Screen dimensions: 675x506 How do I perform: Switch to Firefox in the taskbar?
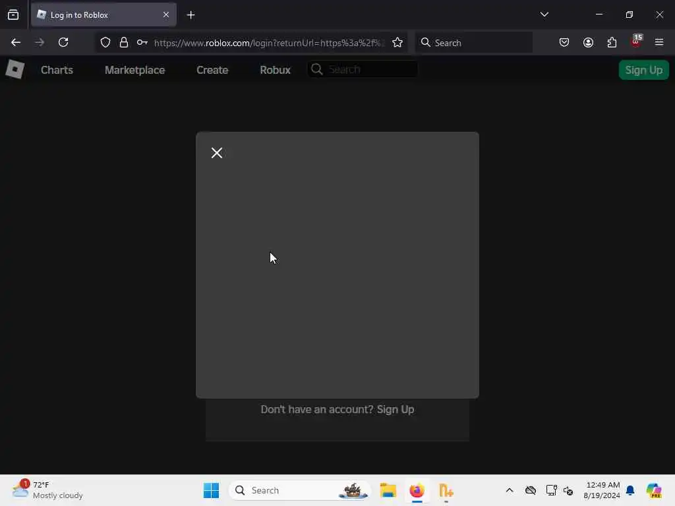click(417, 490)
